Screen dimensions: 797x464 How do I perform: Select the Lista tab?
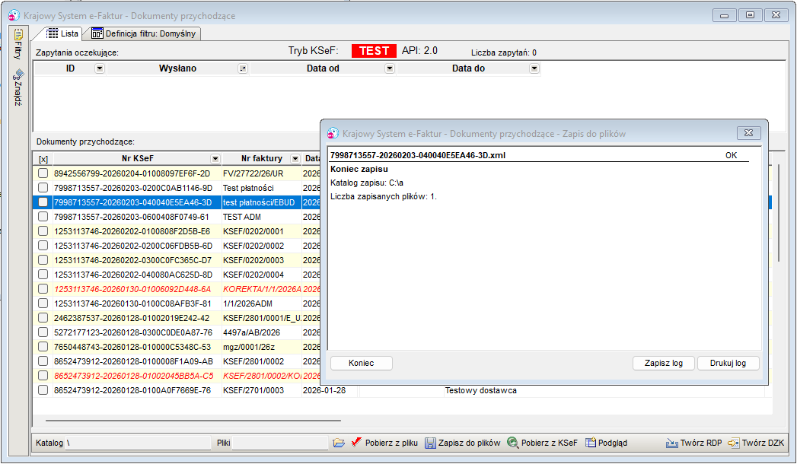point(62,33)
